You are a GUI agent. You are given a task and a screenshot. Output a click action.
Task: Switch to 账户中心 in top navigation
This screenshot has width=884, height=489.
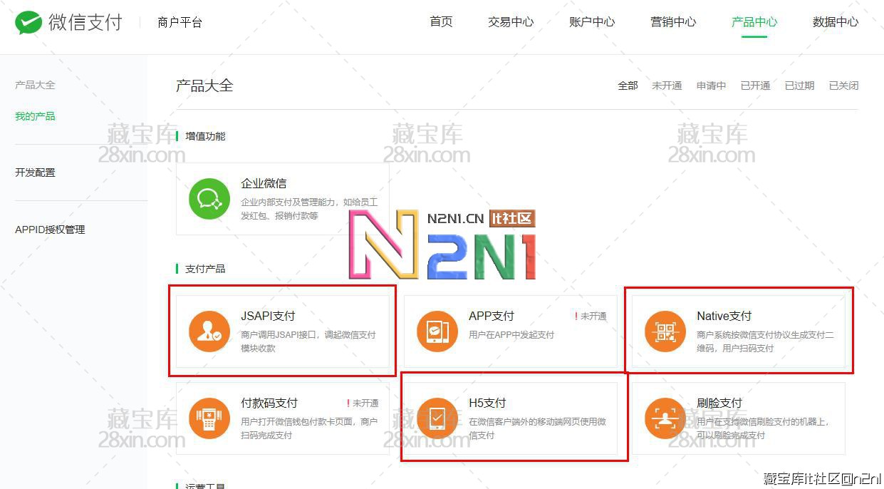click(592, 22)
